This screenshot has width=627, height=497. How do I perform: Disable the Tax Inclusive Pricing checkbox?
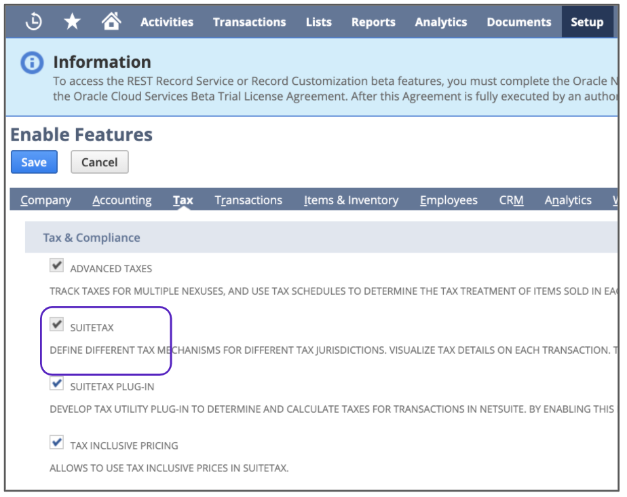click(x=57, y=443)
